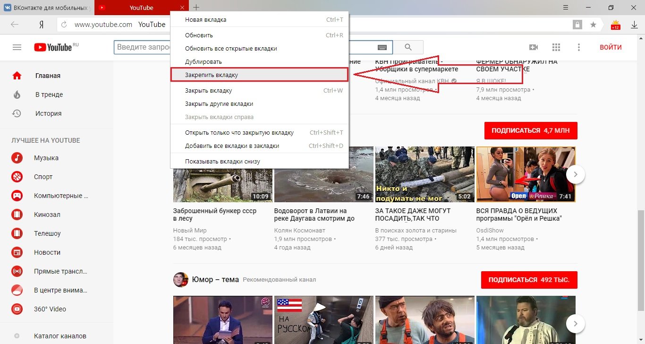Choose Закрыть вкладку in context menu
The width and height of the screenshot is (645, 344).
click(259, 91)
